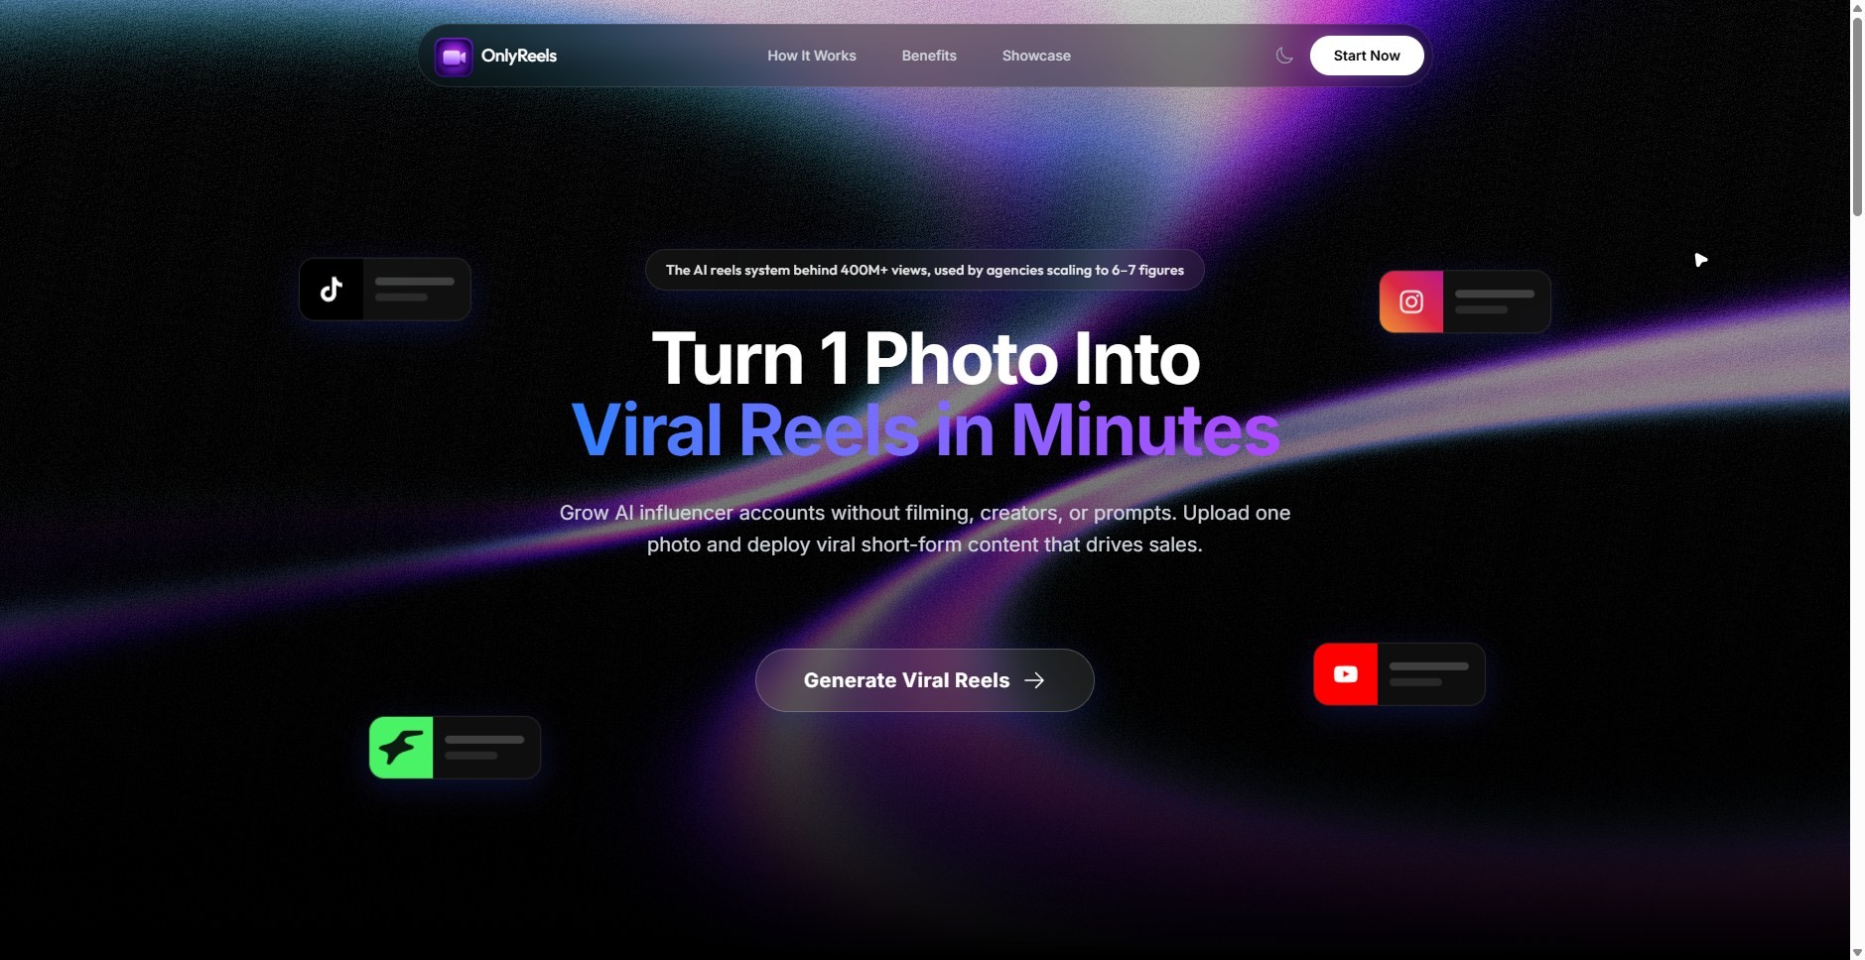
Task: Go to the Benefits section link
Action: pyautogui.click(x=929, y=56)
